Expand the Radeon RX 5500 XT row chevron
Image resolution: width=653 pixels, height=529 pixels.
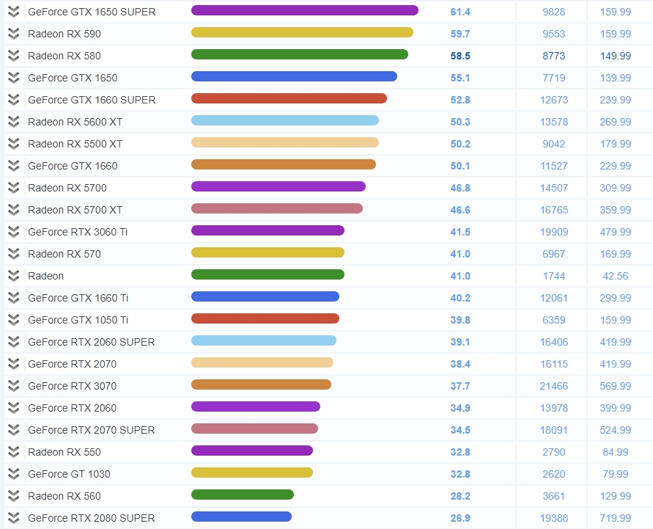pyautogui.click(x=14, y=144)
